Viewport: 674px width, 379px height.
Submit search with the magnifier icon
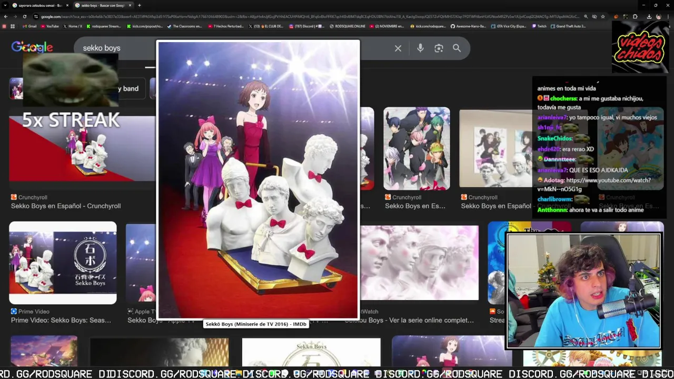[457, 48]
